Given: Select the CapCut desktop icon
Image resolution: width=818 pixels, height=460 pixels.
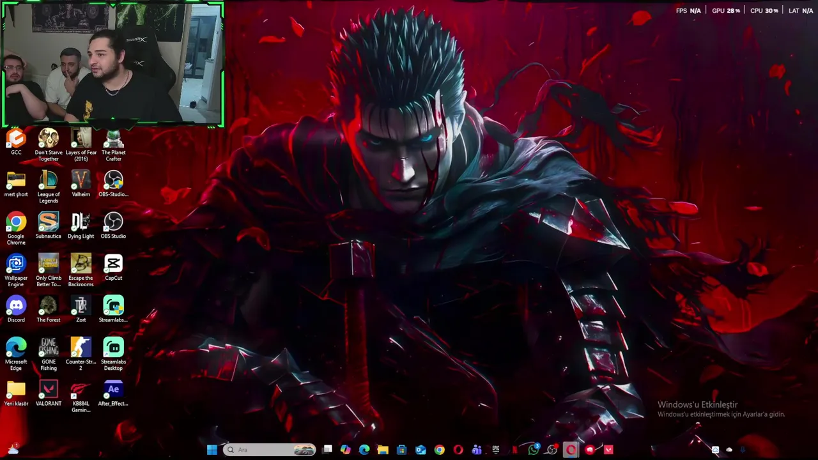Looking at the screenshot, I should (113, 268).
